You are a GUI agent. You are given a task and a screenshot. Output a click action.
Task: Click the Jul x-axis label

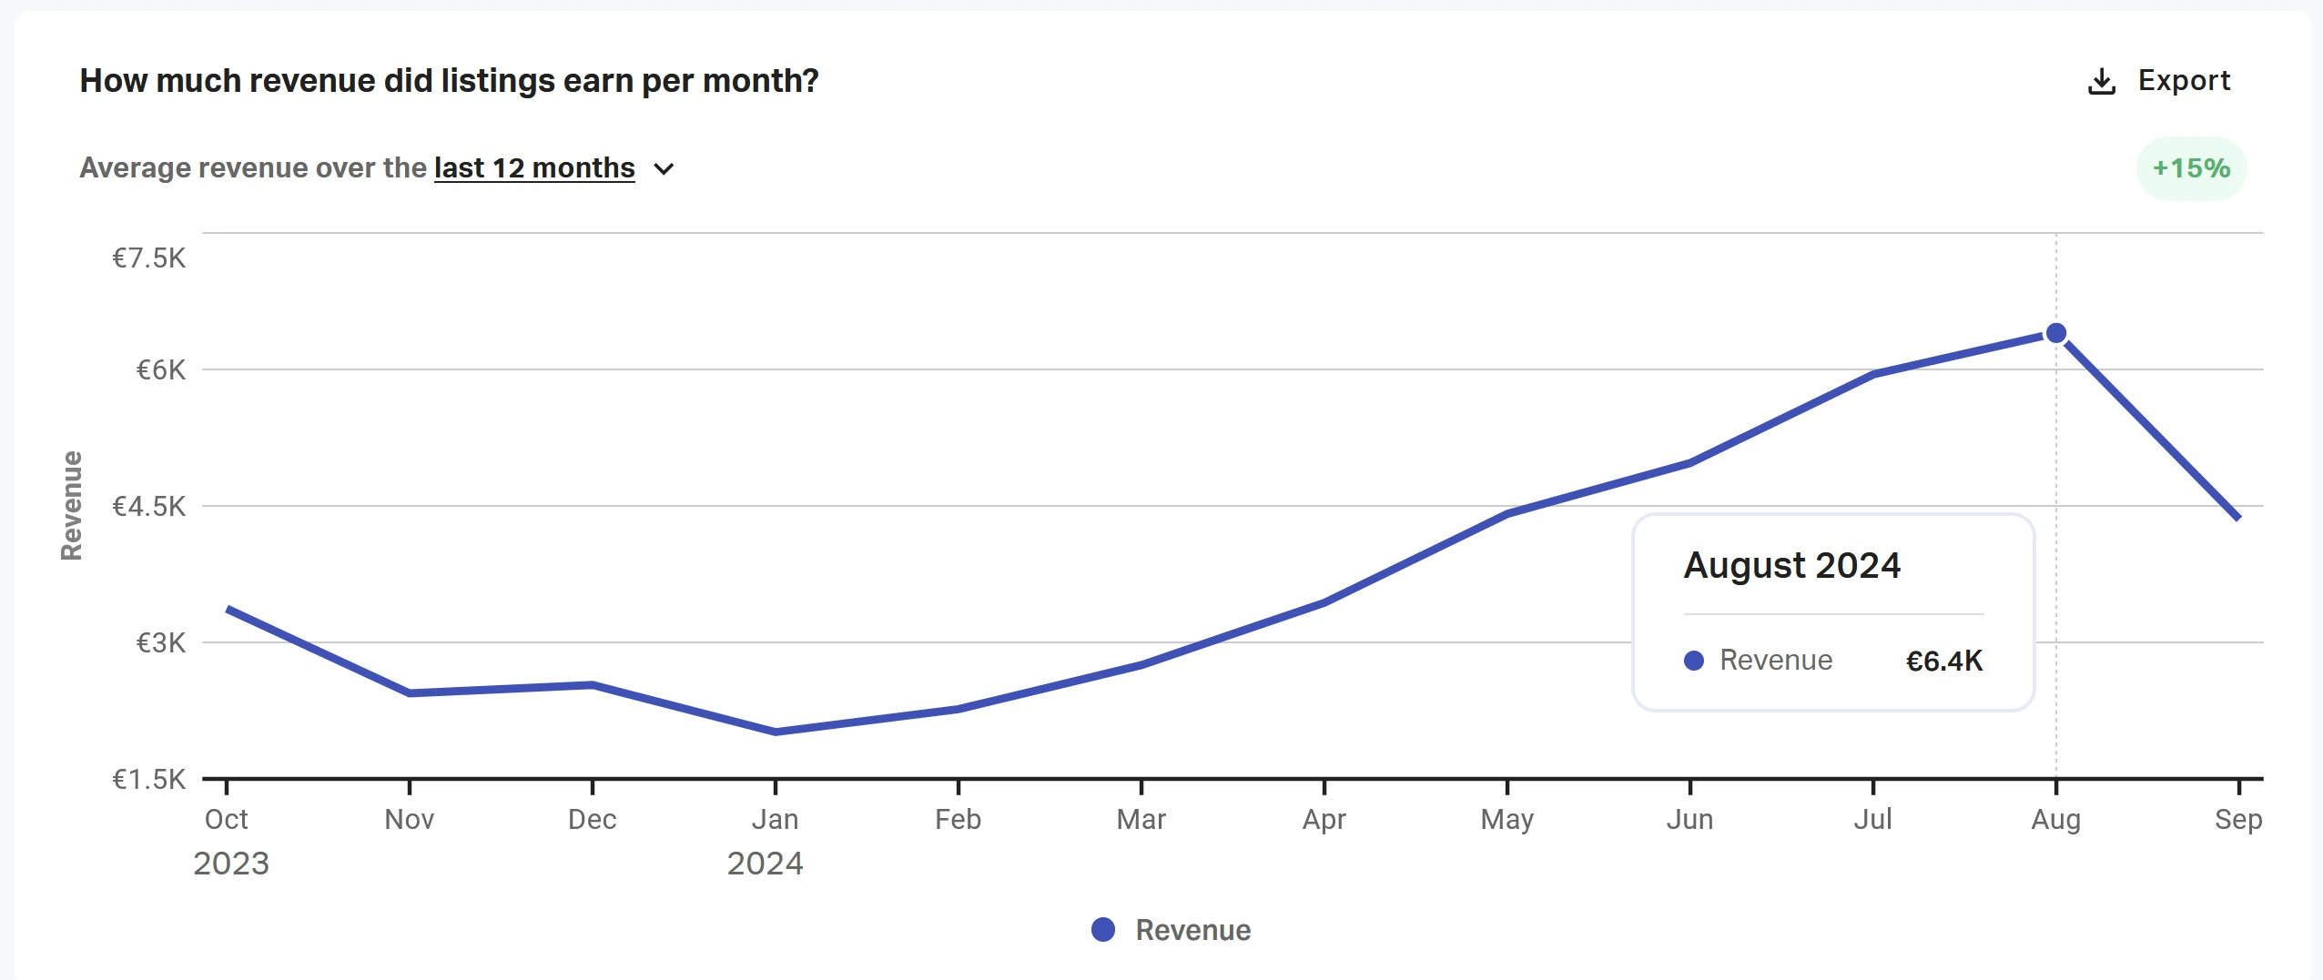1873,819
